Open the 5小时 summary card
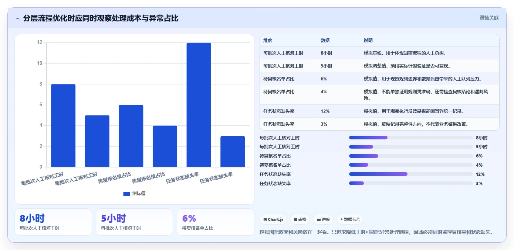 click(x=134, y=222)
